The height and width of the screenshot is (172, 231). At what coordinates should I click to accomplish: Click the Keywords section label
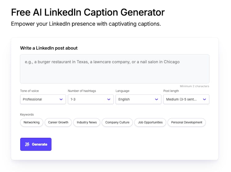tap(27, 115)
